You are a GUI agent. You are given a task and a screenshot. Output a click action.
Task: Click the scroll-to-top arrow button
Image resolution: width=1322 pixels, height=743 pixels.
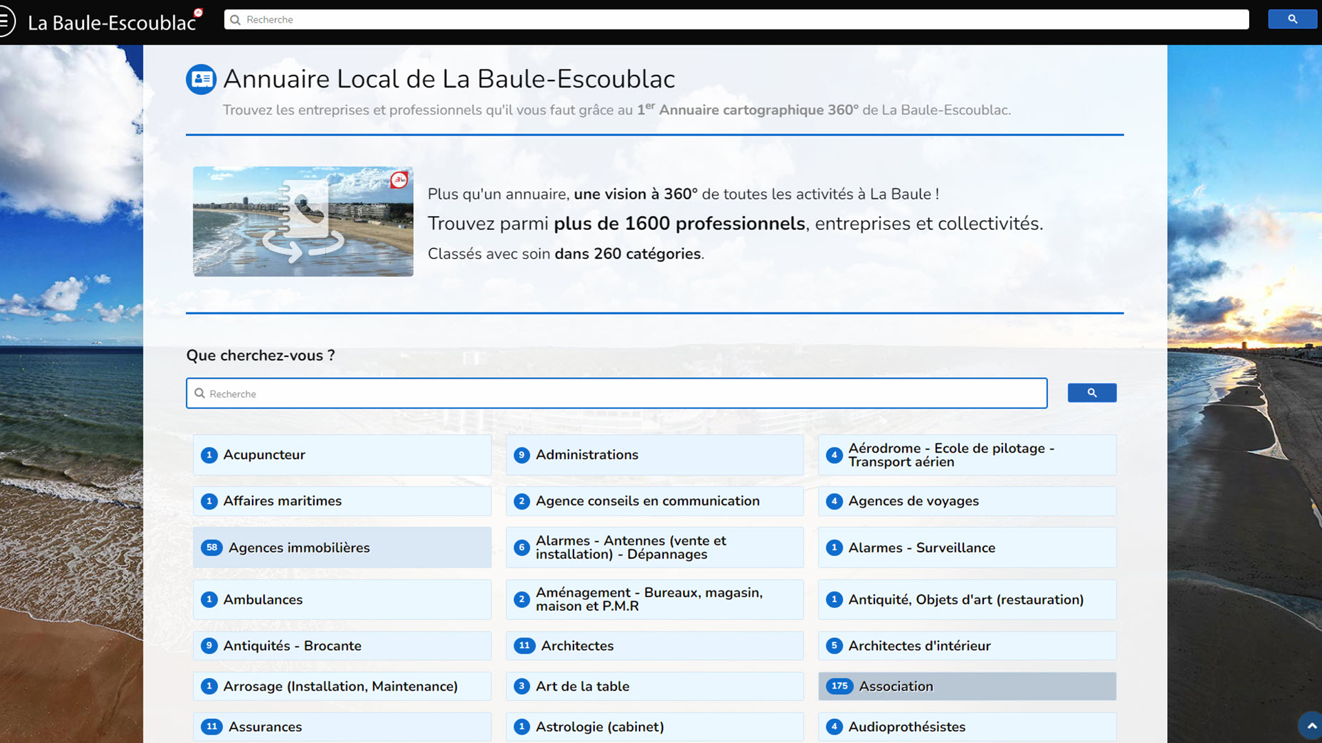[x=1311, y=726]
